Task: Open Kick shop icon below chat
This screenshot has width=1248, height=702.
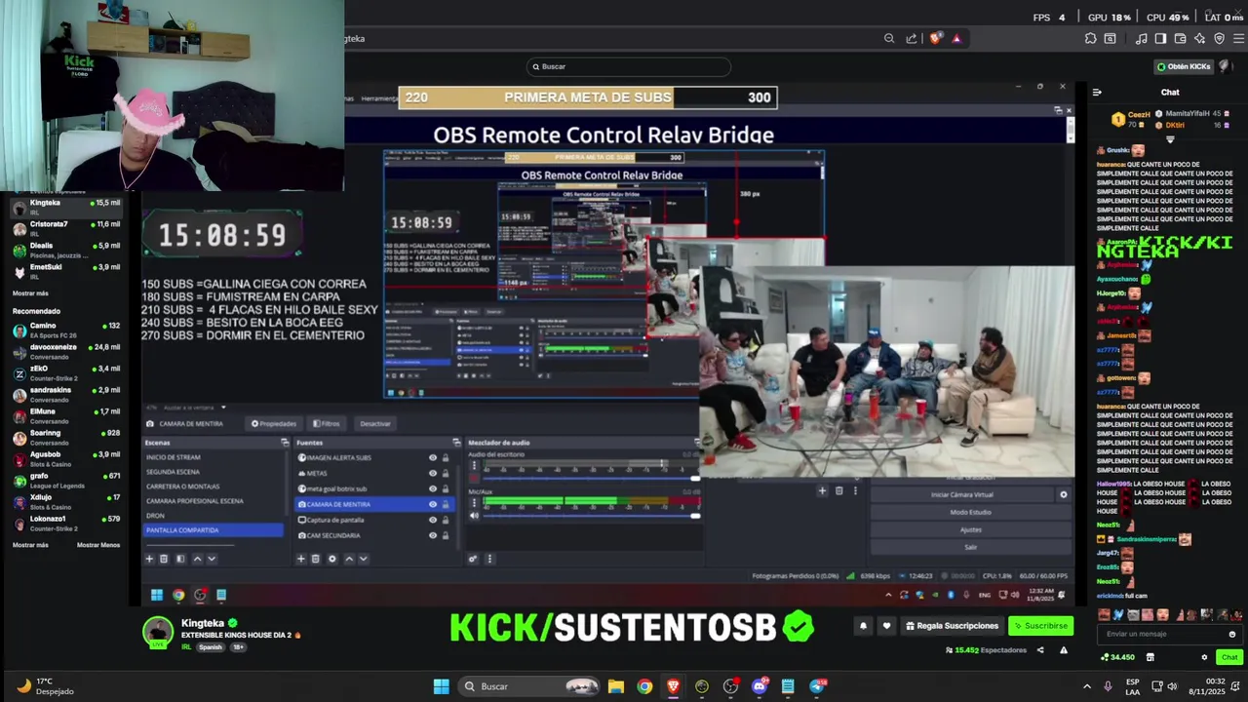Action: click(x=1150, y=657)
